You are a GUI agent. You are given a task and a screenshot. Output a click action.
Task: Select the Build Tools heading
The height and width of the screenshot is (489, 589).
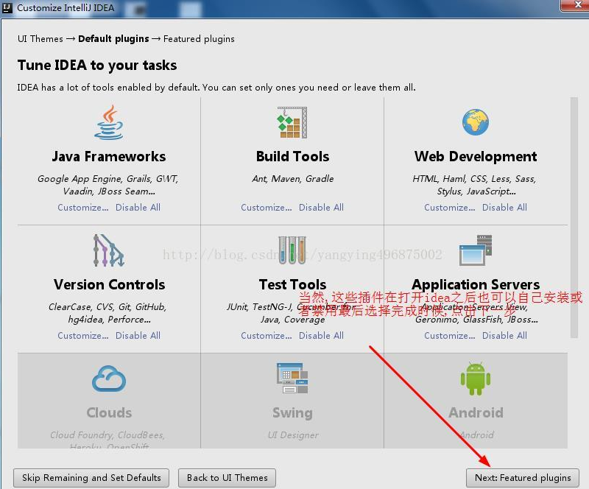tap(292, 156)
